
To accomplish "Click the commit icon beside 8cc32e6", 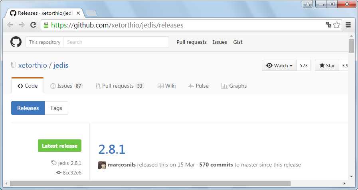I will (x=59, y=173).
